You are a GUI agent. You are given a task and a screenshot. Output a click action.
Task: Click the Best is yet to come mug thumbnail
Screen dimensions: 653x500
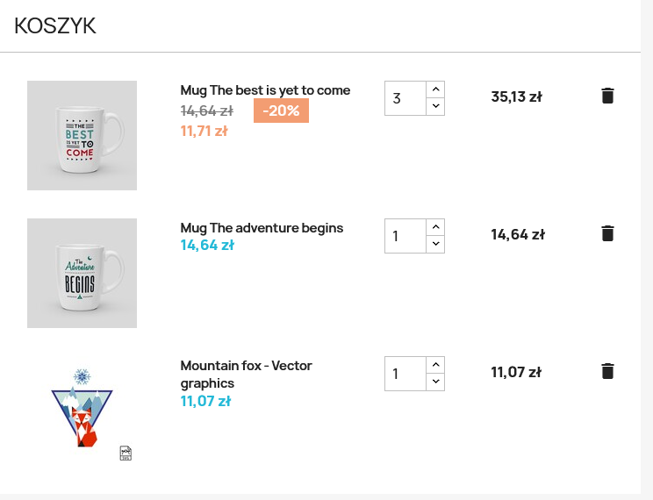point(82,135)
